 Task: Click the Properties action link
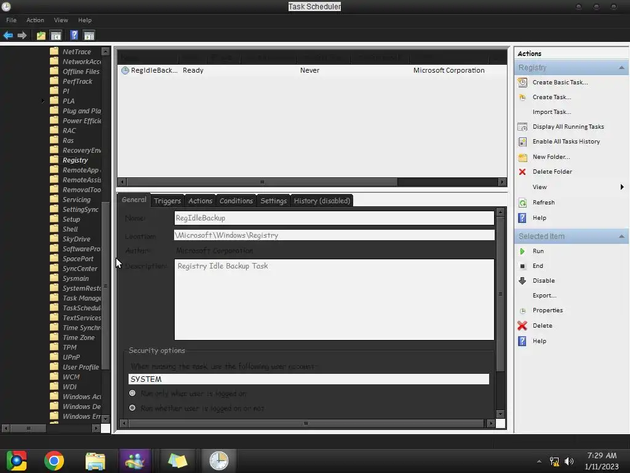pos(548,310)
